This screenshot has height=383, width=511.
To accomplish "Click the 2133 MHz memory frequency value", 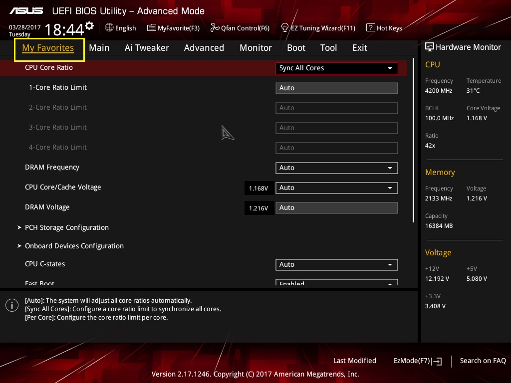I will [439, 198].
